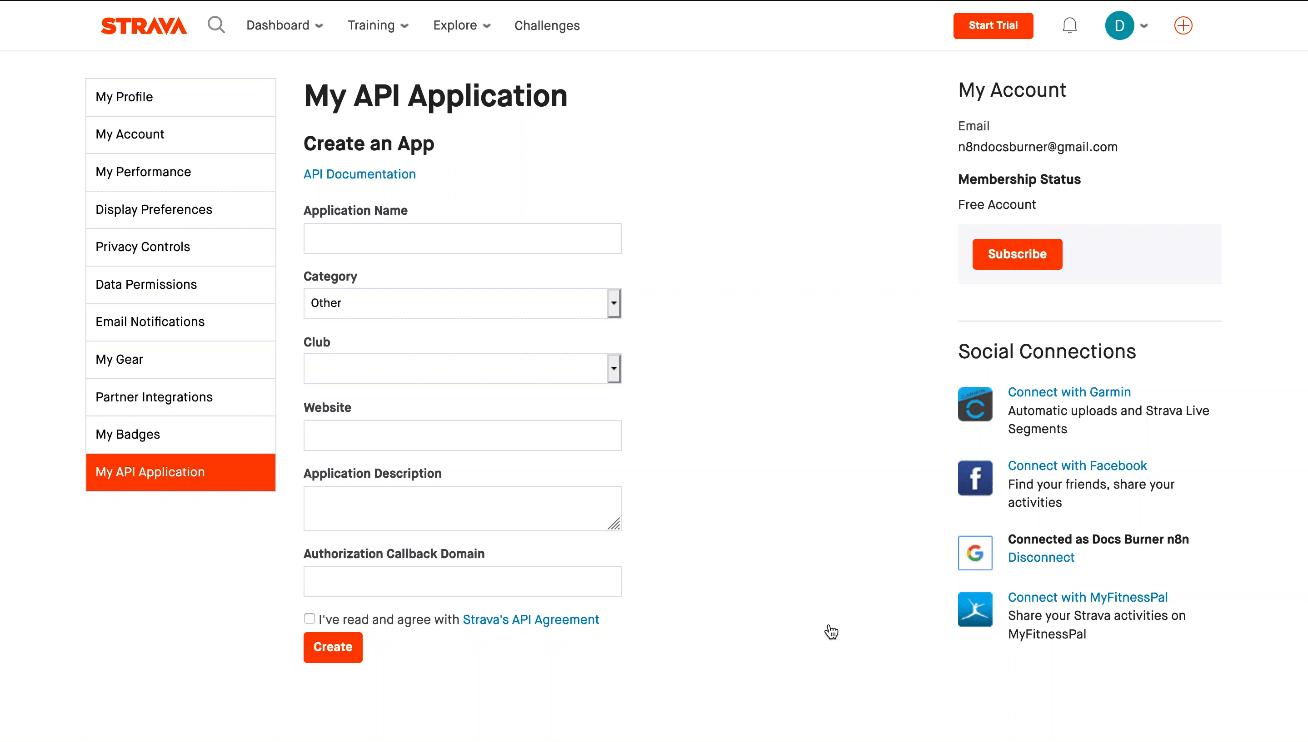Expand the Club selection dropdown
This screenshot has width=1308, height=742.
point(614,368)
